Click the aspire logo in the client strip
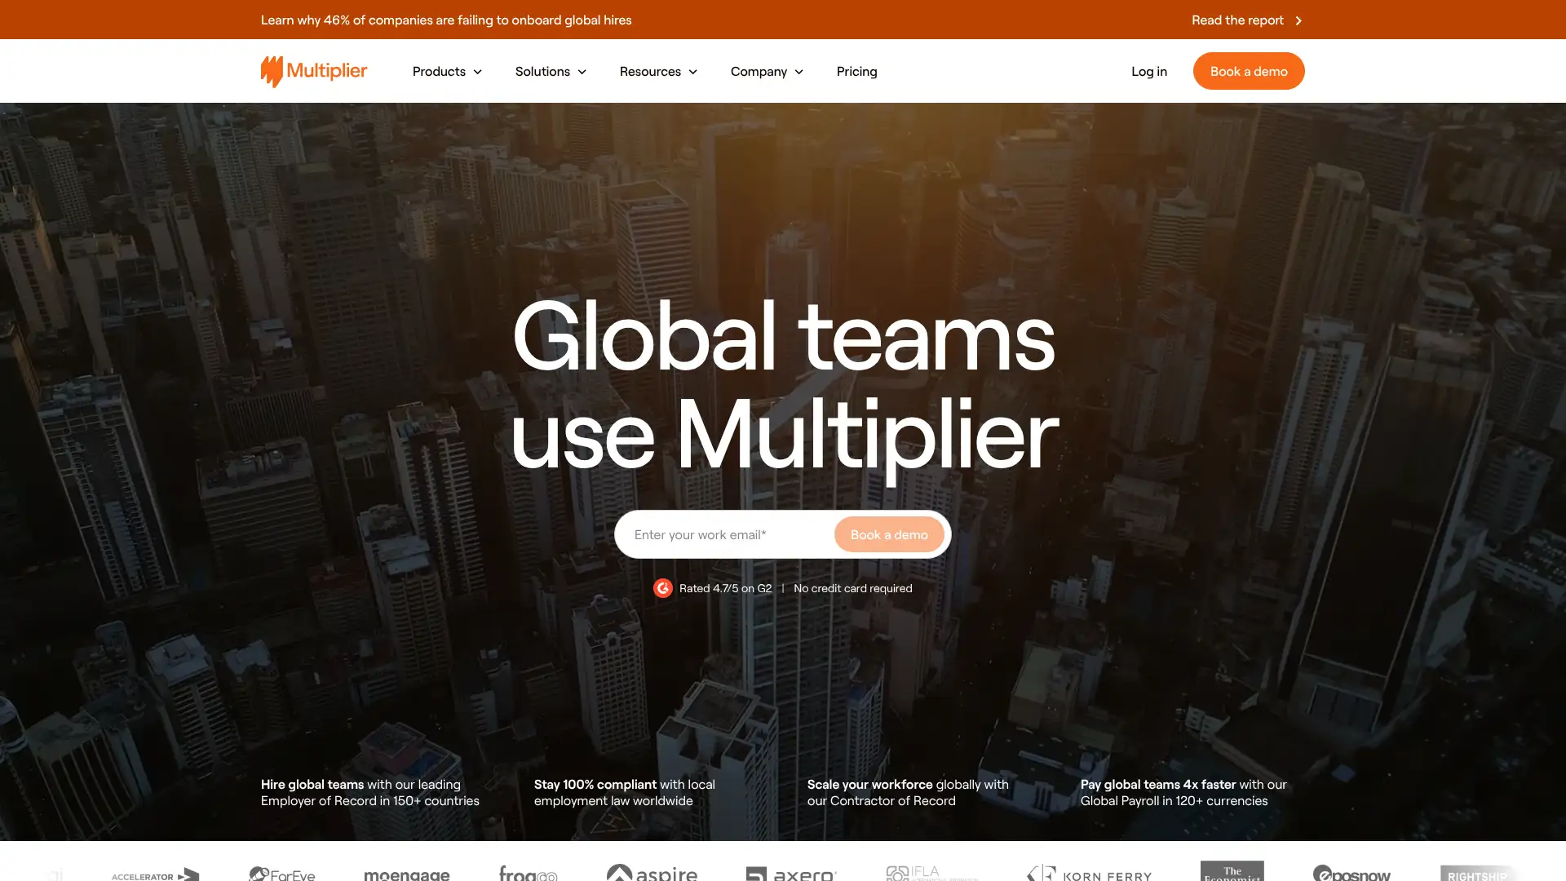 [652, 872]
